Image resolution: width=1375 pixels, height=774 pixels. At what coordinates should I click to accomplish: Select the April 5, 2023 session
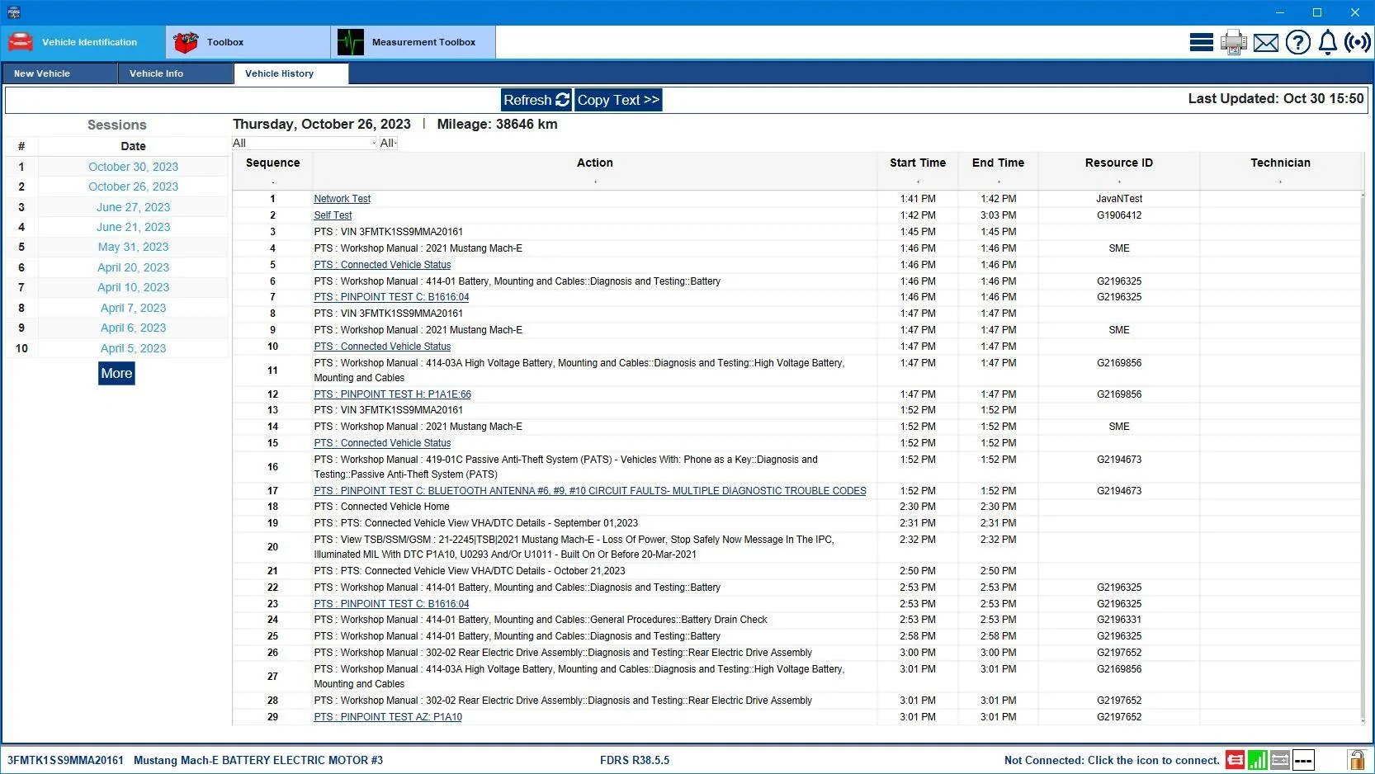click(x=133, y=348)
